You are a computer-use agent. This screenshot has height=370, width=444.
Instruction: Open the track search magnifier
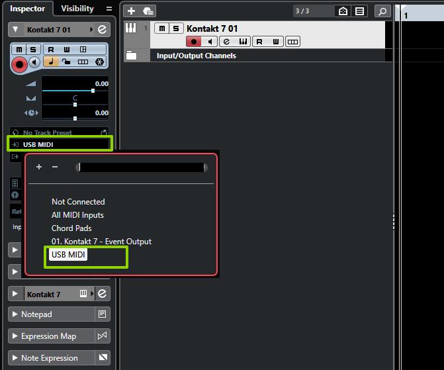point(382,11)
